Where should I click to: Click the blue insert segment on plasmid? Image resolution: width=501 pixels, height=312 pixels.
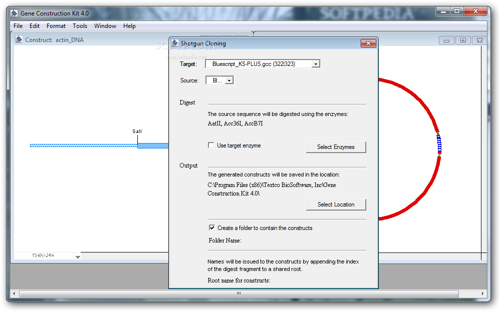tap(439, 144)
